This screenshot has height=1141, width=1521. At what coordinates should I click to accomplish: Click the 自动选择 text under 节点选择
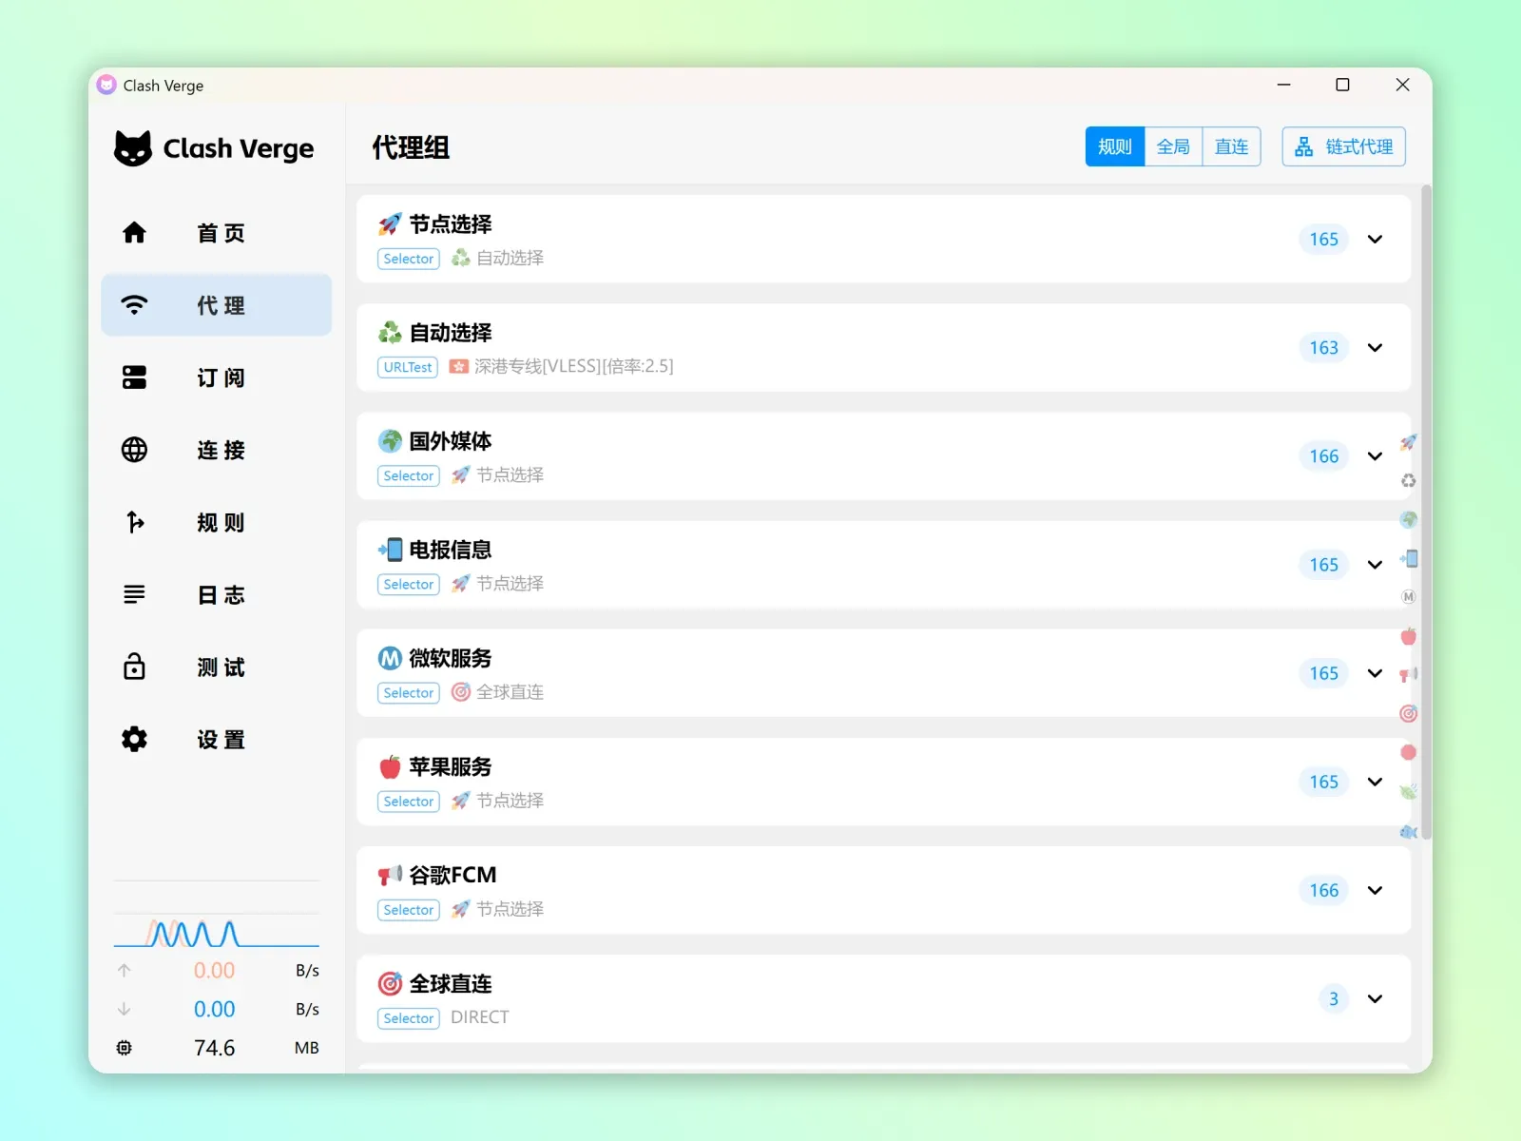point(510,258)
